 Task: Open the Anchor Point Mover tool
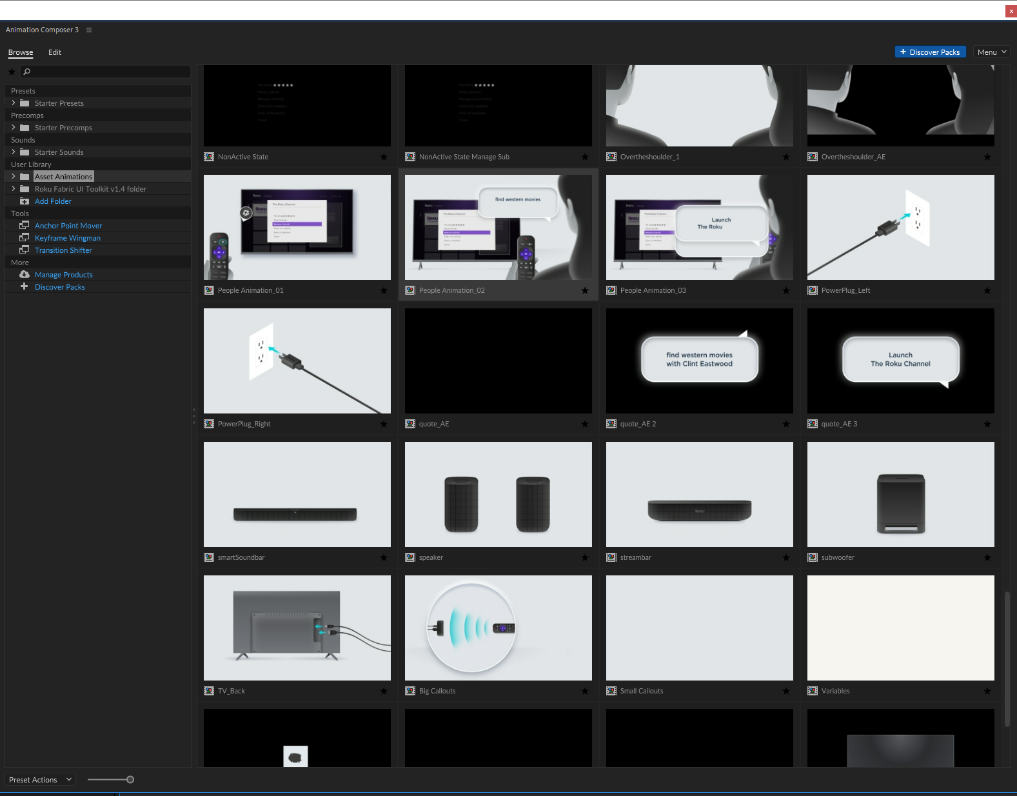[x=68, y=226]
